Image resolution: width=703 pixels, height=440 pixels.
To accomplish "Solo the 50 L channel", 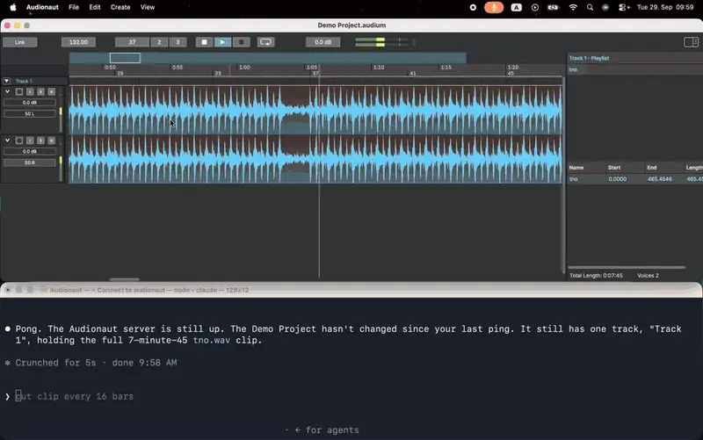I will click(x=40, y=91).
